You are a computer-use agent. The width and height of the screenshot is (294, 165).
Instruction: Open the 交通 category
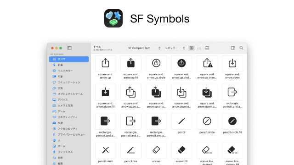pos(69,123)
